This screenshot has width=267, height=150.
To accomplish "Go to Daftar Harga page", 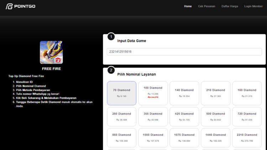I will [x=230, y=6].
